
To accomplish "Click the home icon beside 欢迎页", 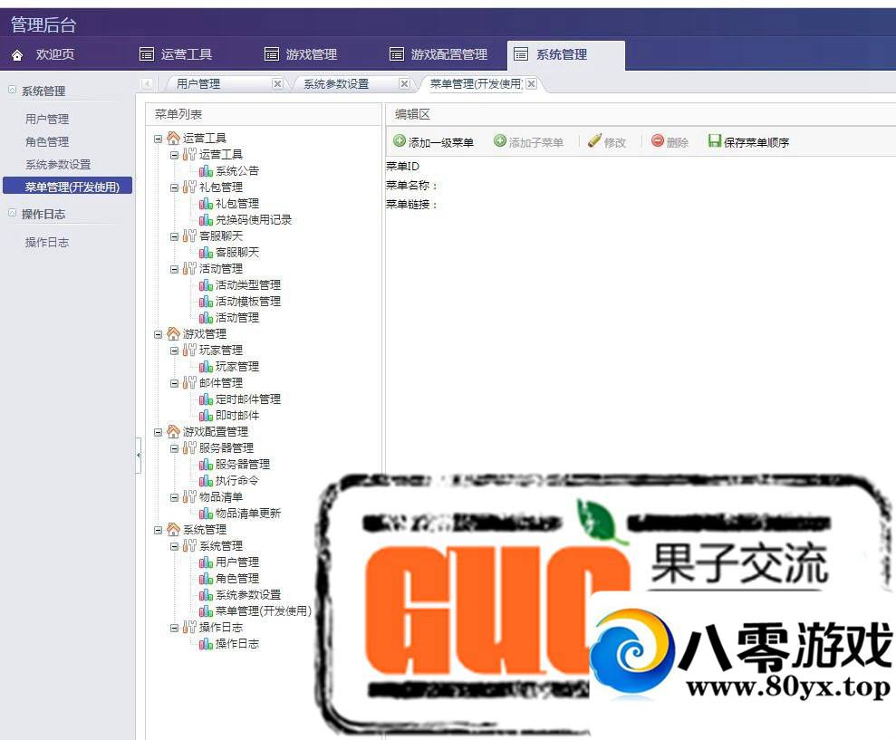I will coord(17,55).
